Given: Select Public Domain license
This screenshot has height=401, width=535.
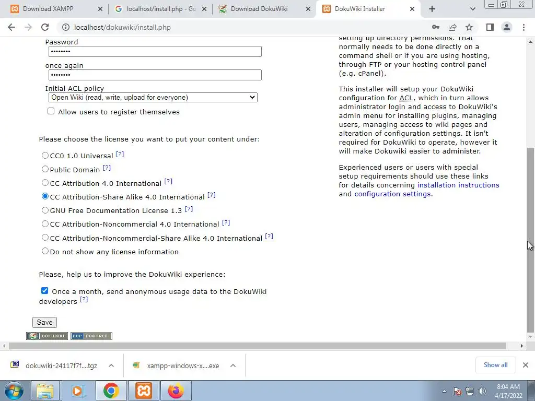Looking at the screenshot, I should tap(45, 169).
